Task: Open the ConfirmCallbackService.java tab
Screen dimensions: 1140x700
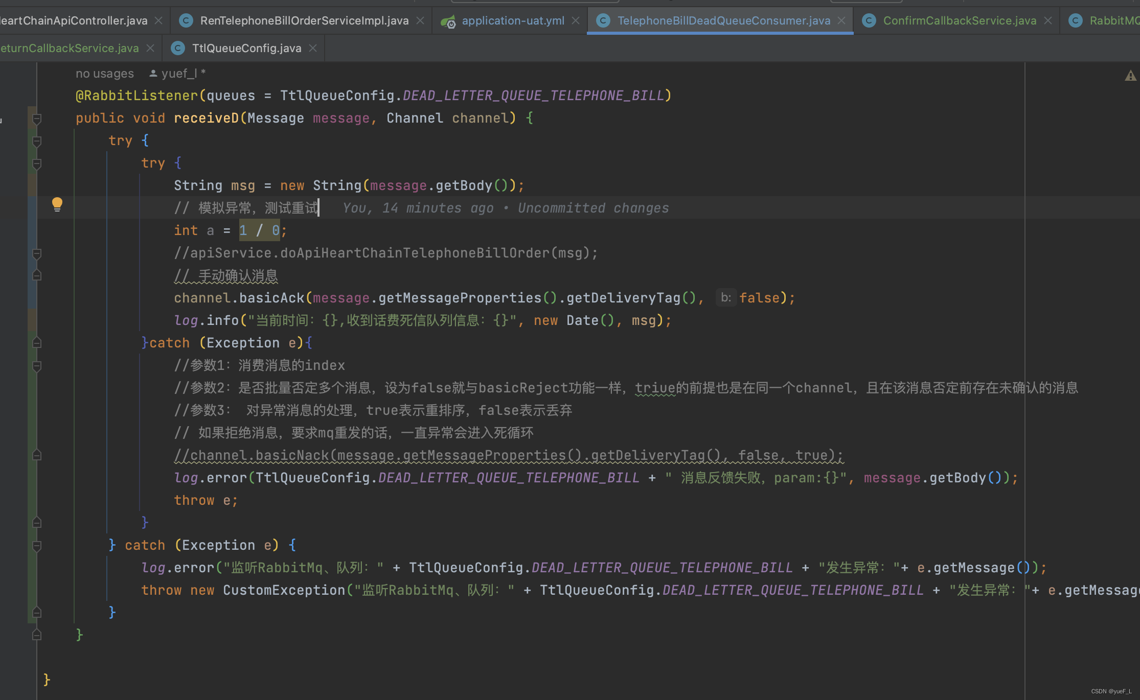Action: click(x=959, y=20)
